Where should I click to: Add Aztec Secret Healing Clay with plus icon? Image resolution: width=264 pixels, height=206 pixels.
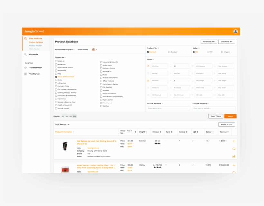click(234, 165)
